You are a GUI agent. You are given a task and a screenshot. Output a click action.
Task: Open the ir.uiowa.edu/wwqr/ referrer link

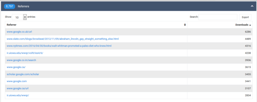tap(18, 95)
